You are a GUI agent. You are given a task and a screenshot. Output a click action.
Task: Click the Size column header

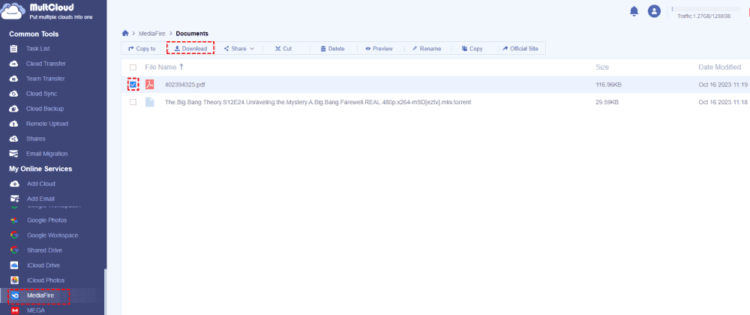(601, 67)
